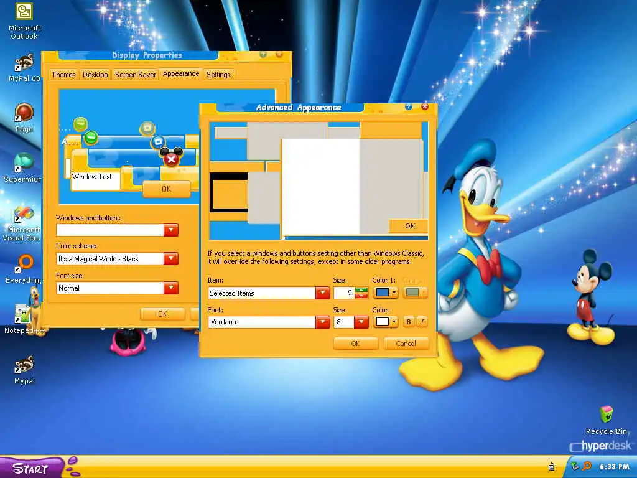
Task: Open the Color 1 picker dropdown
Action: coord(385,293)
